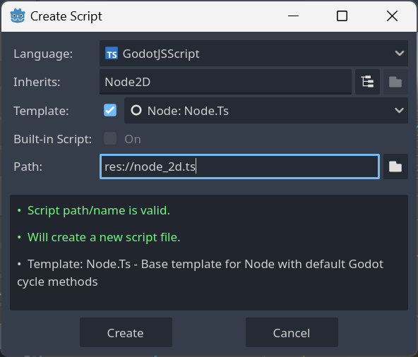Maximize the Create Script window
Image resolution: width=418 pixels, height=357 pixels.
(342, 16)
